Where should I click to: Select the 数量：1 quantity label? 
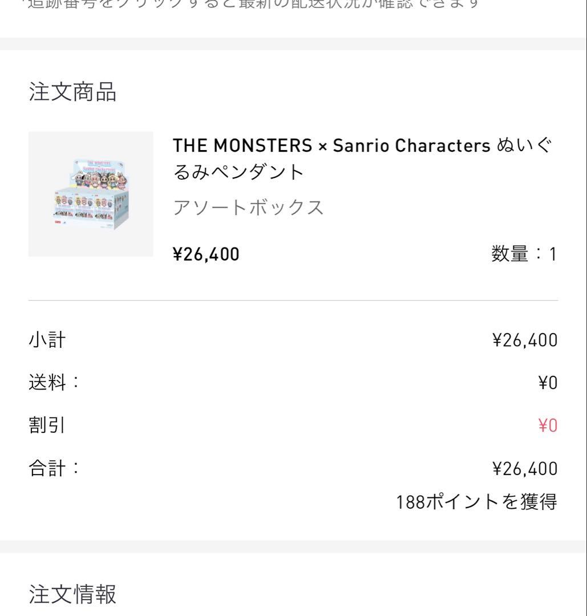tap(524, 254)
